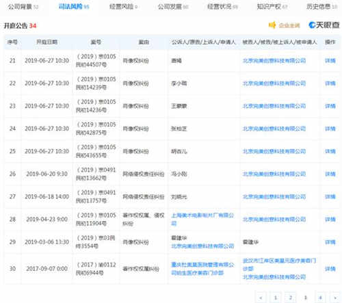Open 详情 for row 21

point(330,61)
